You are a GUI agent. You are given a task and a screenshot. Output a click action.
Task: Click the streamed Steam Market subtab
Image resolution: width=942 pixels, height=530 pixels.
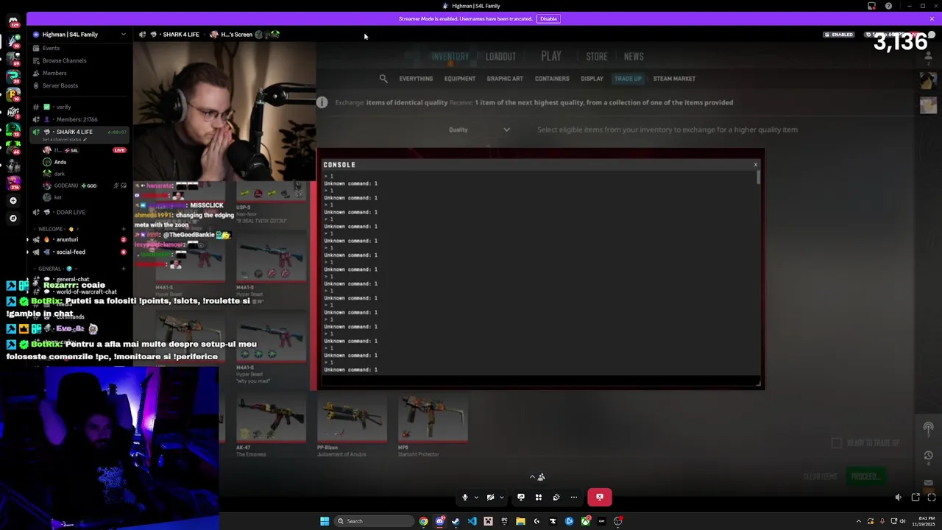[674, 79]
